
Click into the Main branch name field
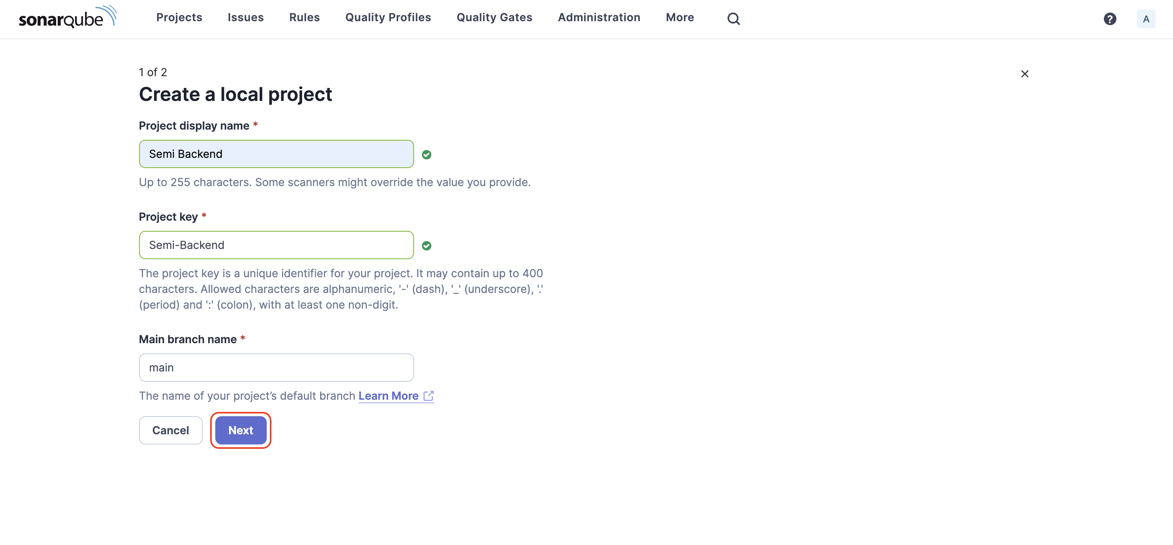point(276,368)
